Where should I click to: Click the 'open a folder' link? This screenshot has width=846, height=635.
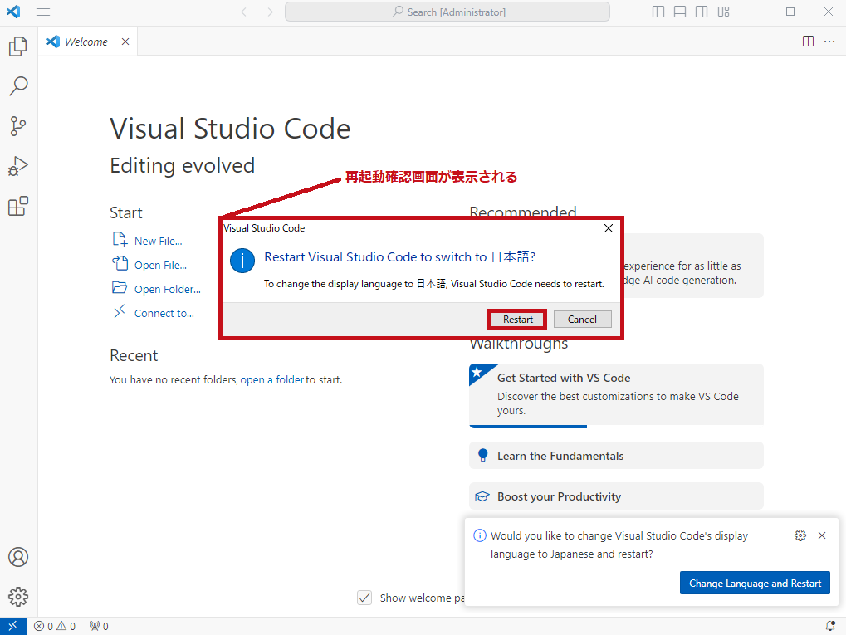pyautogui.click(x=272, y=380)
